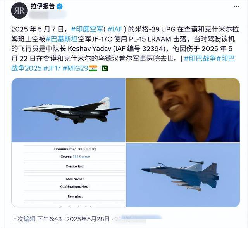Click the 上次编辑 edit history label
The width and height of the screenshot is (248, 228).
tap(23, 219)
